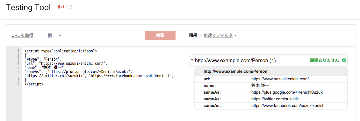This screenshot has width=360, height=121.
Task: Open the 例 dropdown arrow
Action: (x=60, y=36)
